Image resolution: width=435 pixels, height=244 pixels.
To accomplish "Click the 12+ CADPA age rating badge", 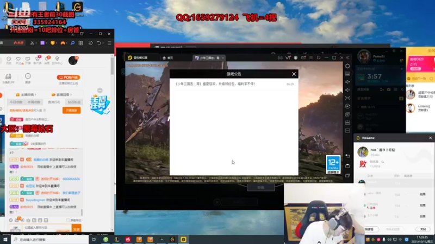I will pos(333,165).
